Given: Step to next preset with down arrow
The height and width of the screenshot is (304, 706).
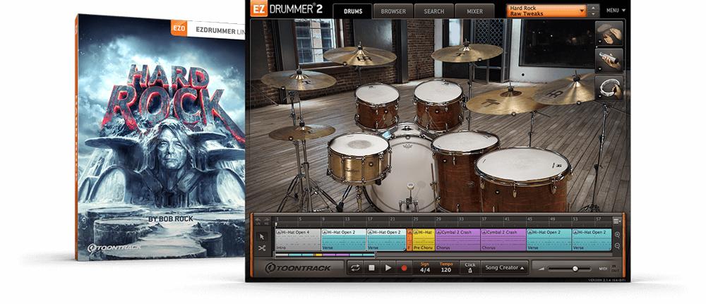Looking at the screenshot, I should click(594, 14).
